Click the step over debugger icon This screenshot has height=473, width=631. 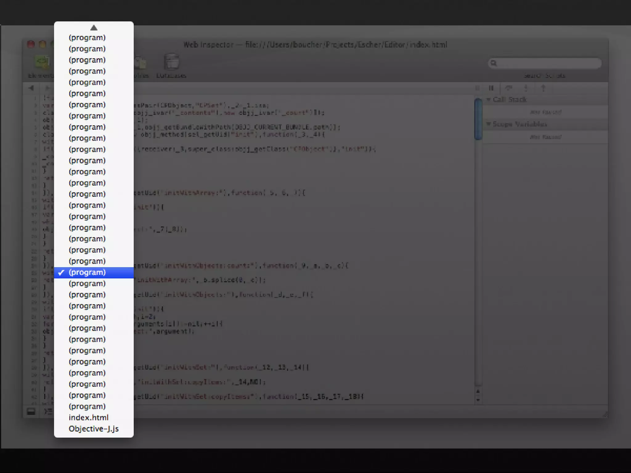pos(508,88)
